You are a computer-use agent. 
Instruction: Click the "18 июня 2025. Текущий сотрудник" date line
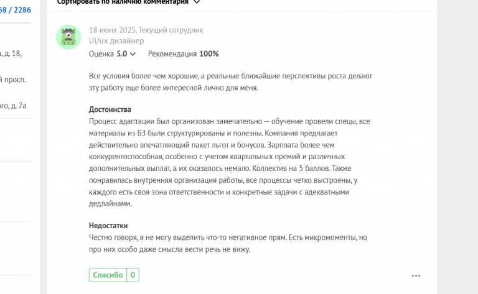click(146, 30)
